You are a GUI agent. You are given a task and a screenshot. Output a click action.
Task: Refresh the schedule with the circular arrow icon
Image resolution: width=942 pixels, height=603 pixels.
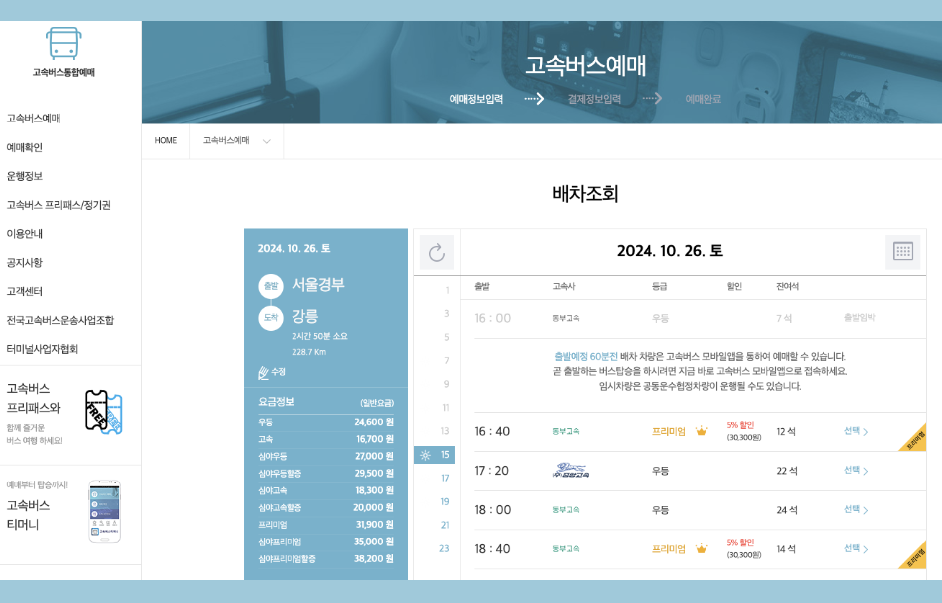(437, 252)
